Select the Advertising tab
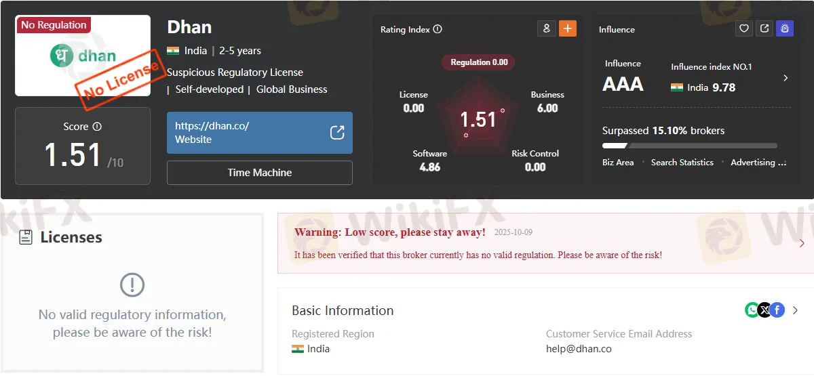This screenshot has width=814, height=376. 758,163
